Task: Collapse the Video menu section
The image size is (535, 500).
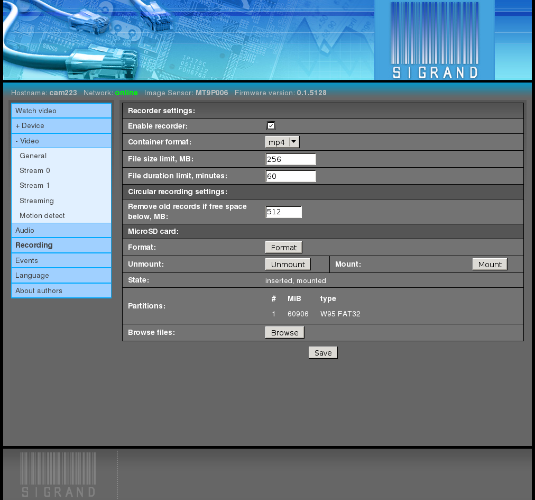Action: coord(61,141)
